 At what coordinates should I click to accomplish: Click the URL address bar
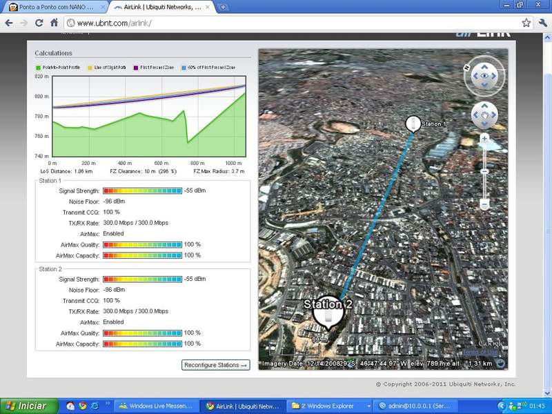292,23
